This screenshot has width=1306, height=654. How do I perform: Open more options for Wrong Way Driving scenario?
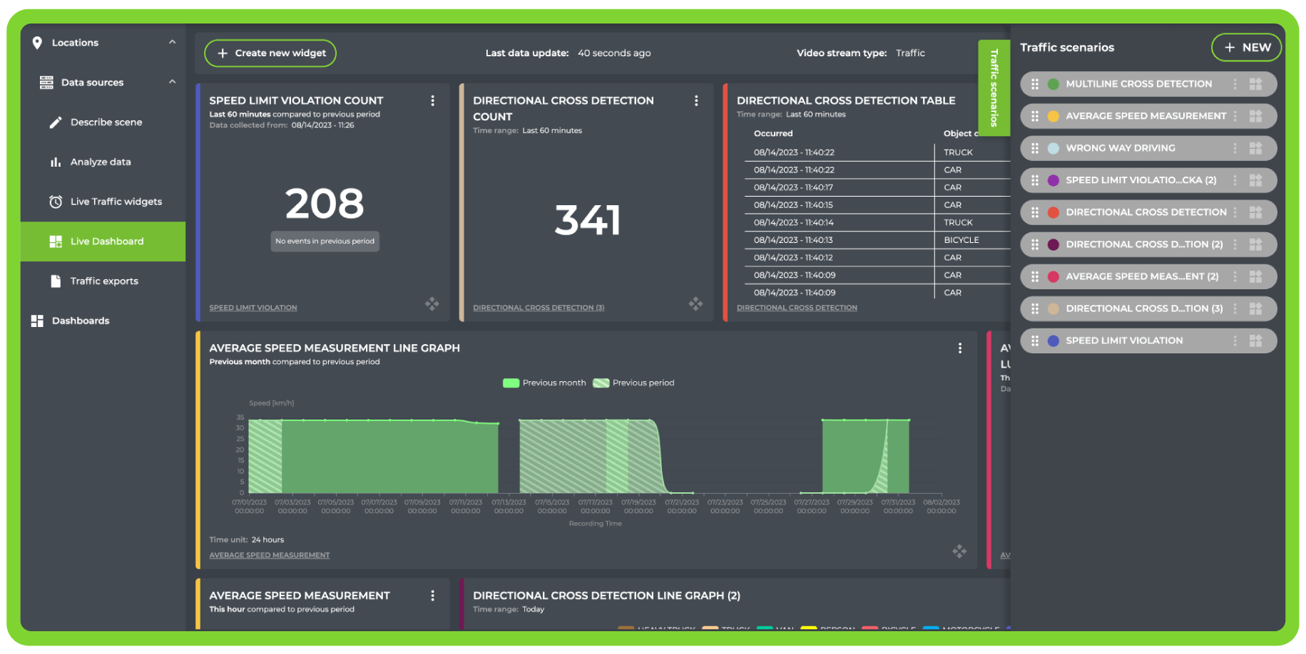pos(1235,148)
